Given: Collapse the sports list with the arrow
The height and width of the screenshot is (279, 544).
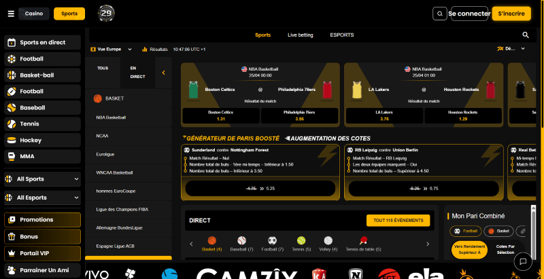Looking at the screenshot, I should coord(163,73).
